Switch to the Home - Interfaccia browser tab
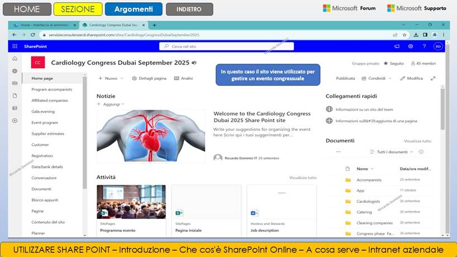The height and width of the screenshot is (257, 457). click(44, 25)
